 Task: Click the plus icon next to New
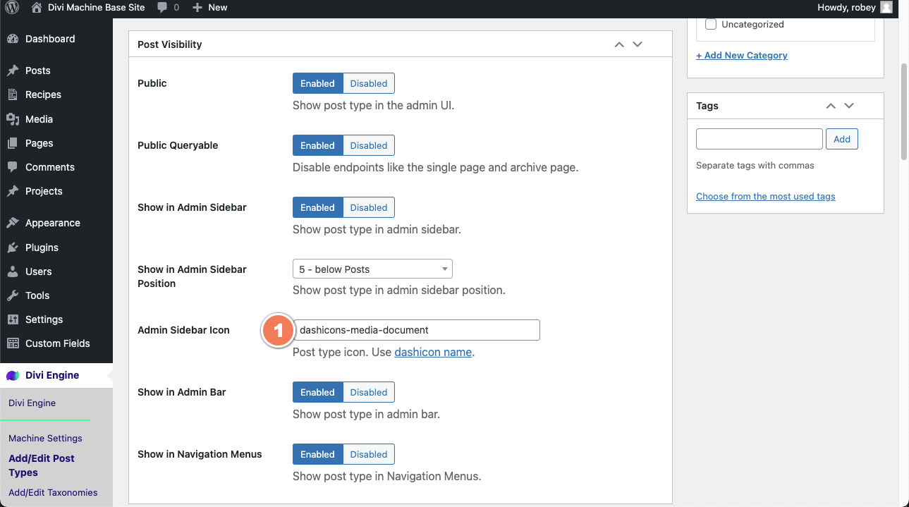point(197,8)
